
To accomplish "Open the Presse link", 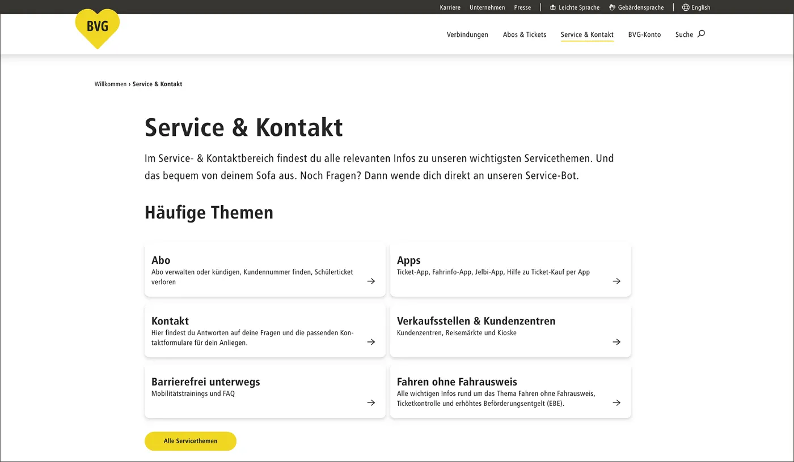I will tap(522, 7).
